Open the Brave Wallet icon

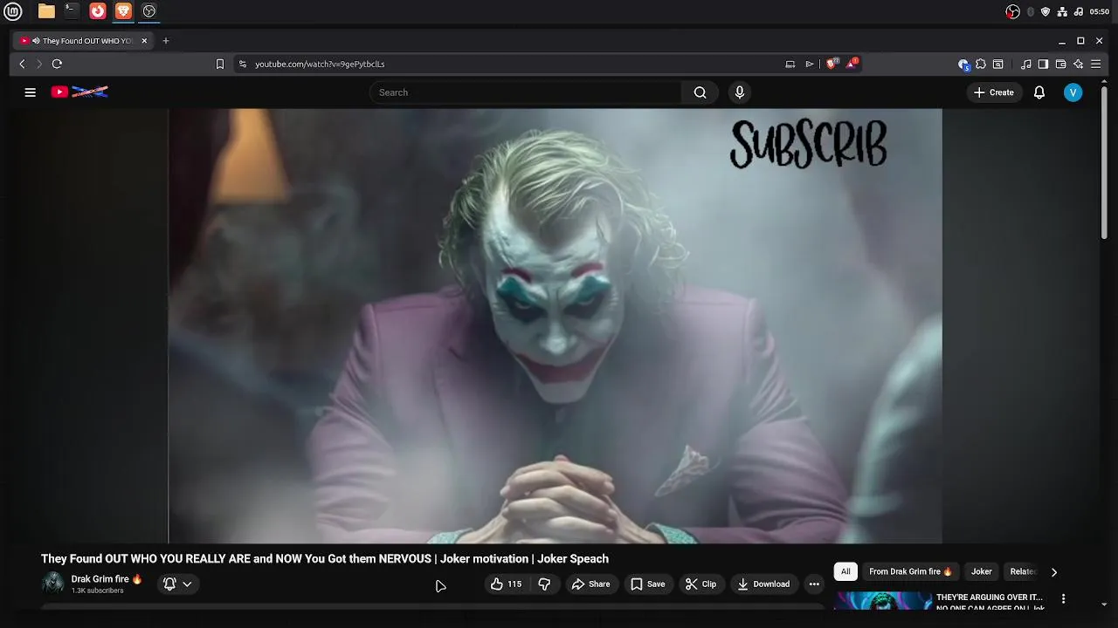[x=1060, y=64]
